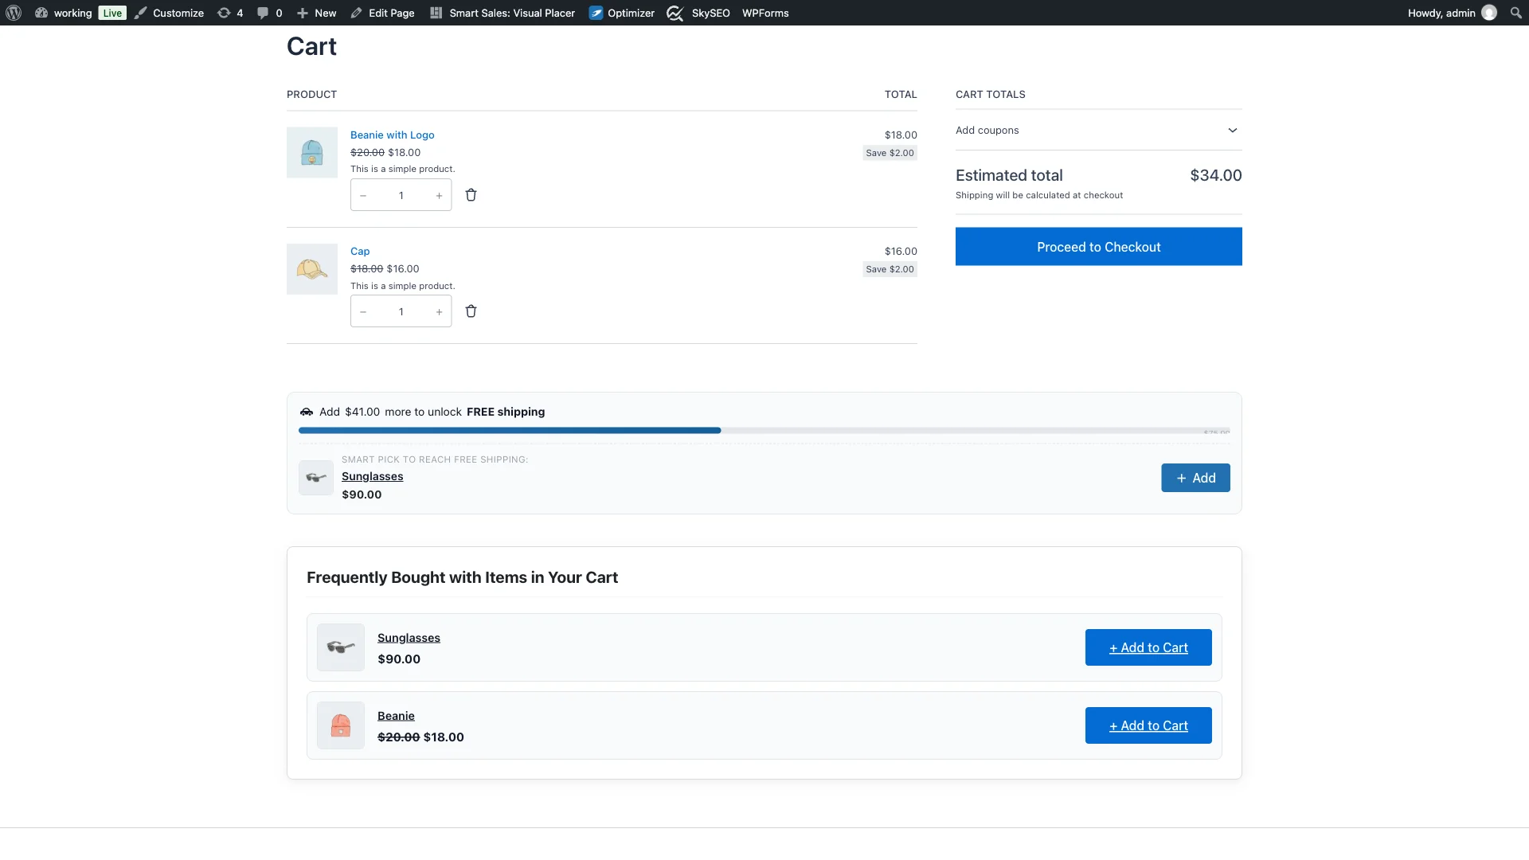Image resolution: width=1529 pixels, height=860 pixels.
Task: Open the Howdy, admin account menu
Action: [1452, 13]
